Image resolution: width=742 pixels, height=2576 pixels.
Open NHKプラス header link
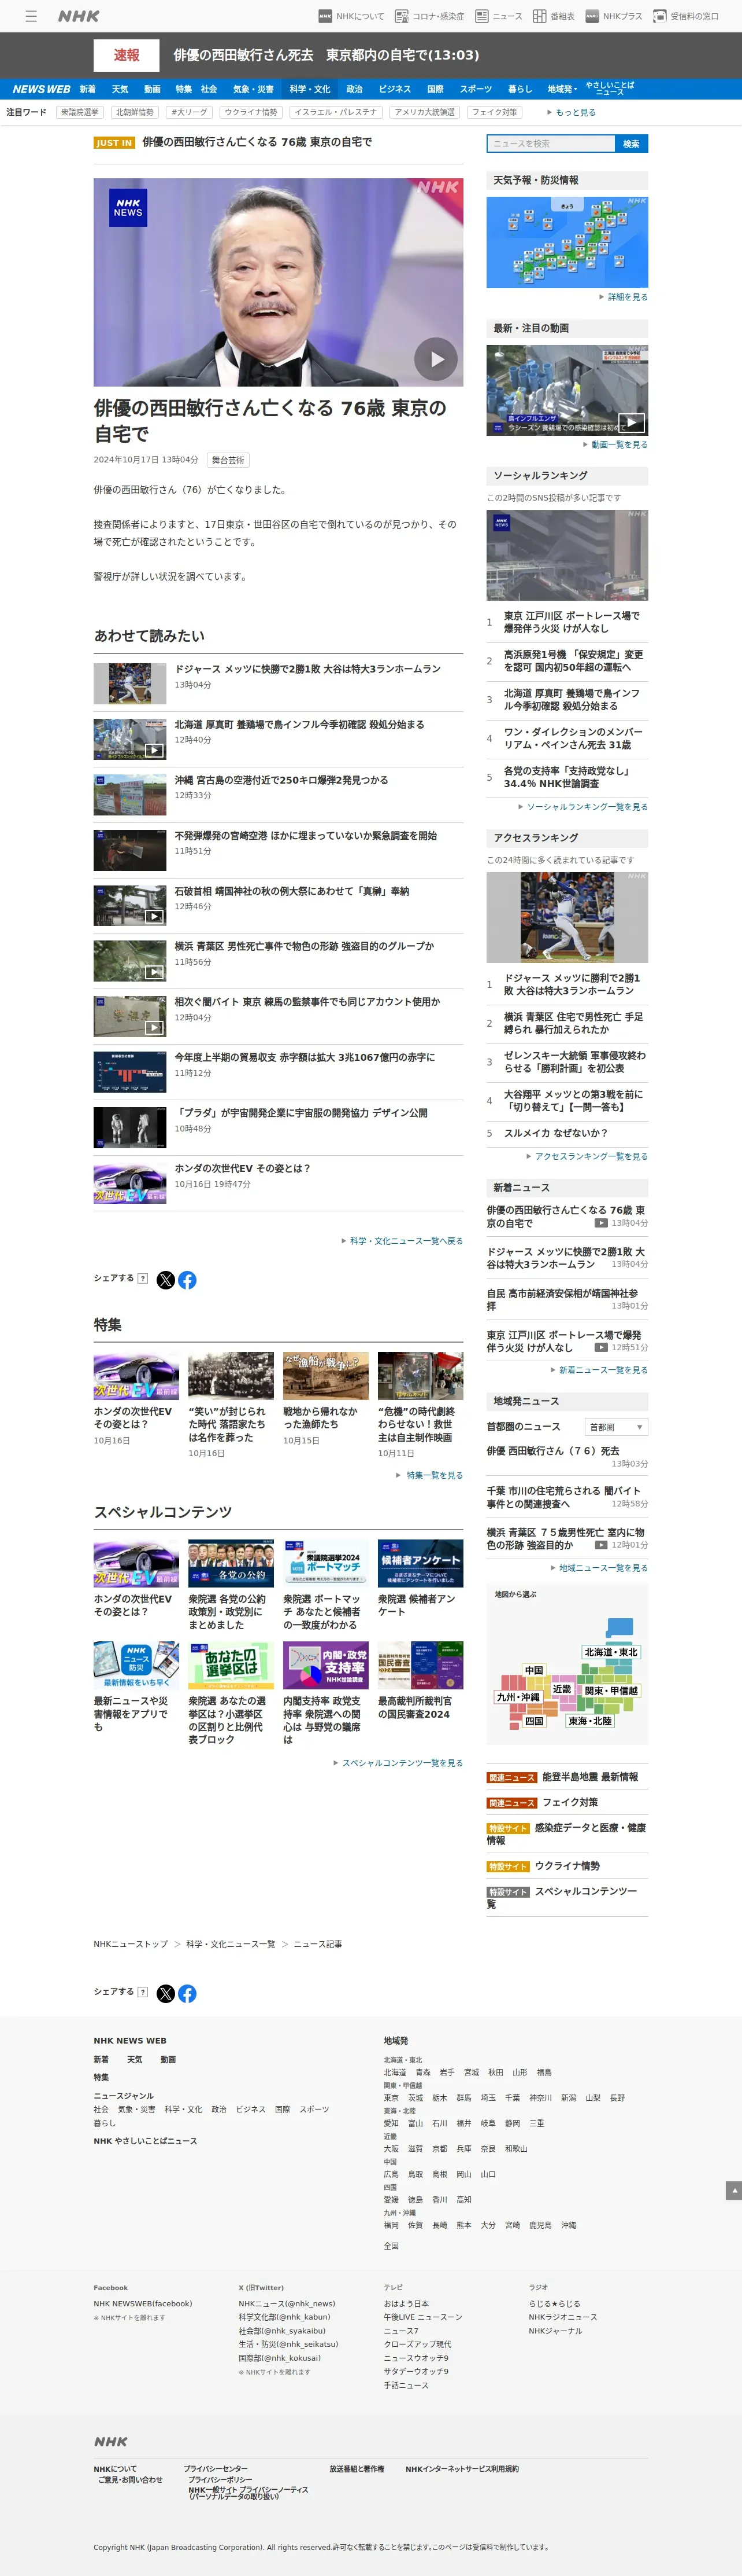click(x=613, y=16)
